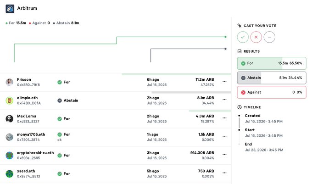Click the For check icon in cryptoherald-ru.eth's row

(60, 156)
